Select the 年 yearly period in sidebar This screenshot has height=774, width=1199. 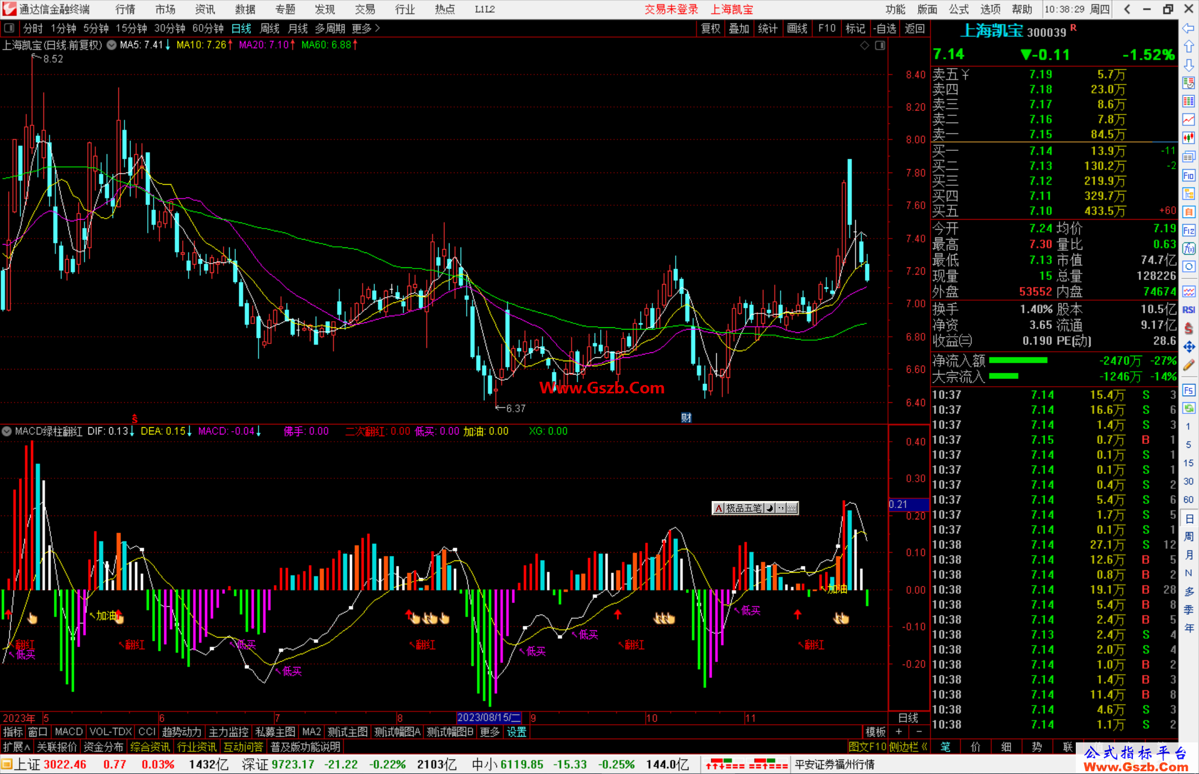[x=1188, y=628]
